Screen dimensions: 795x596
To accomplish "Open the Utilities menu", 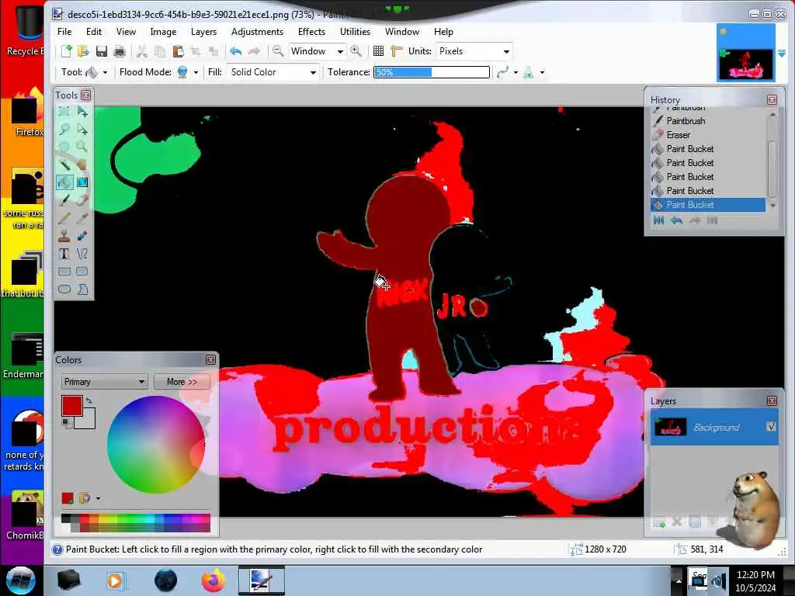I will [x=355, y=31].
